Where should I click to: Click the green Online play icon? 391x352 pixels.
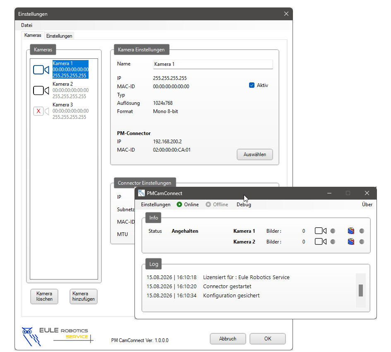click(x=179, y=205)
